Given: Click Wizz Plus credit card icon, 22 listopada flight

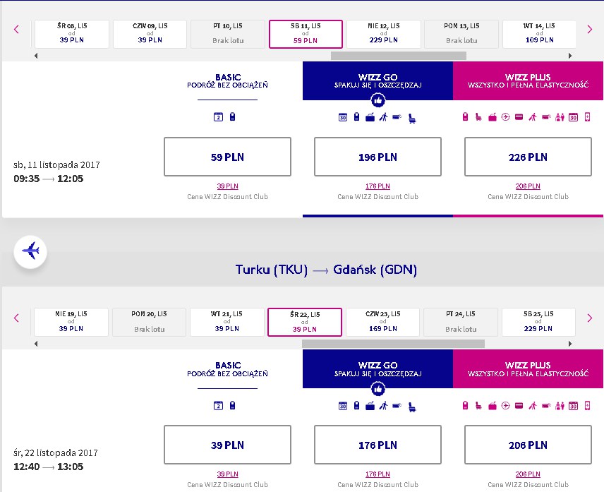Looking at the screenshot, I should click(519, 406).
